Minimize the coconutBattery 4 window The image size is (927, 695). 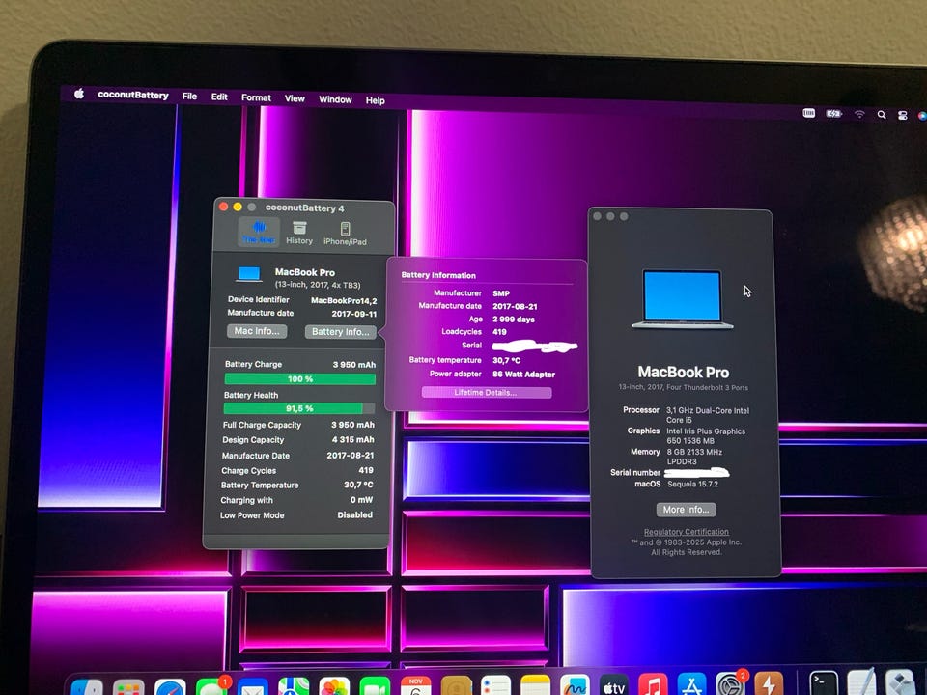pos(238,207)
